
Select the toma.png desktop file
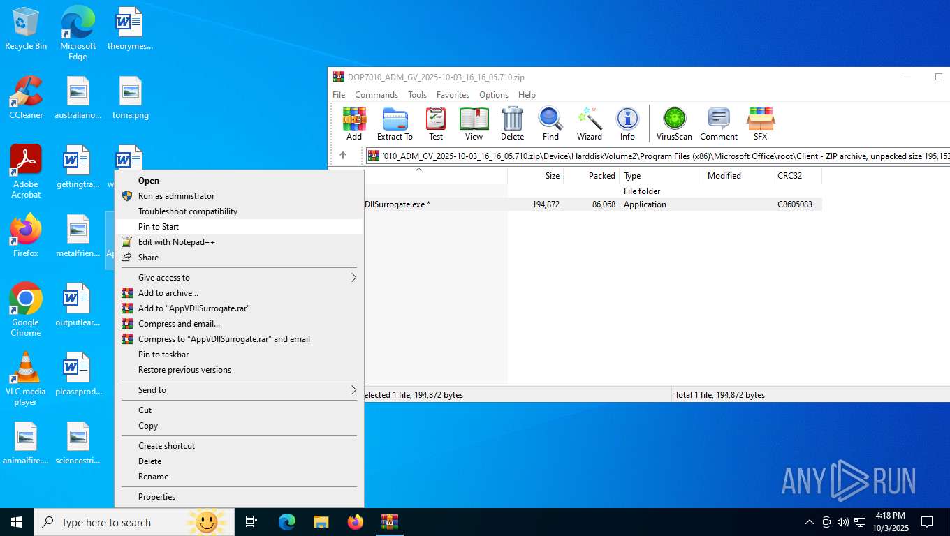pyautogui.click(x=130, y=98)
